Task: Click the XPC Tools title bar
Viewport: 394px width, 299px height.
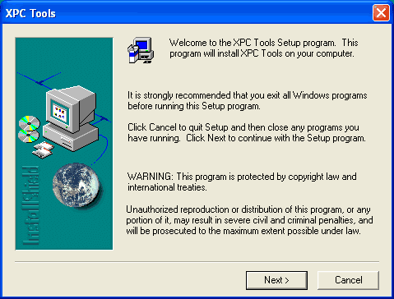Action: click(x=187, y=13)
